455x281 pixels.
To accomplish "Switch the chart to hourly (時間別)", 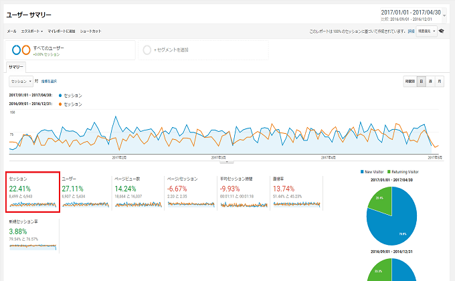I will 410,81.
